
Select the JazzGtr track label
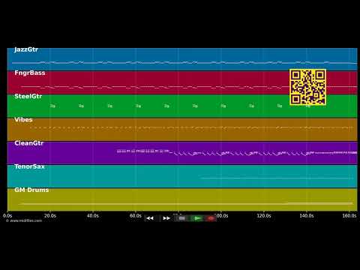pyautogui.click(x=26, y=49)
